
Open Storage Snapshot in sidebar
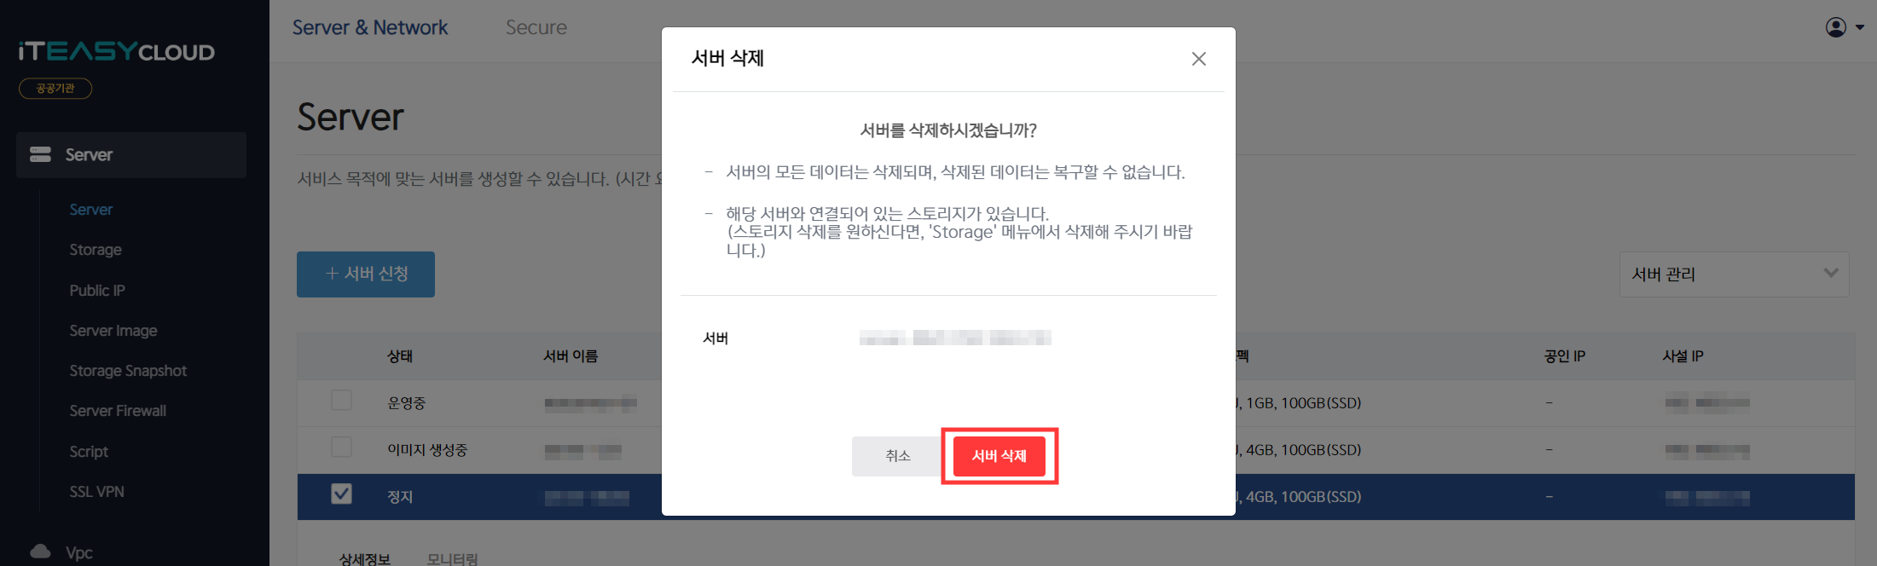tap(128, 371)
